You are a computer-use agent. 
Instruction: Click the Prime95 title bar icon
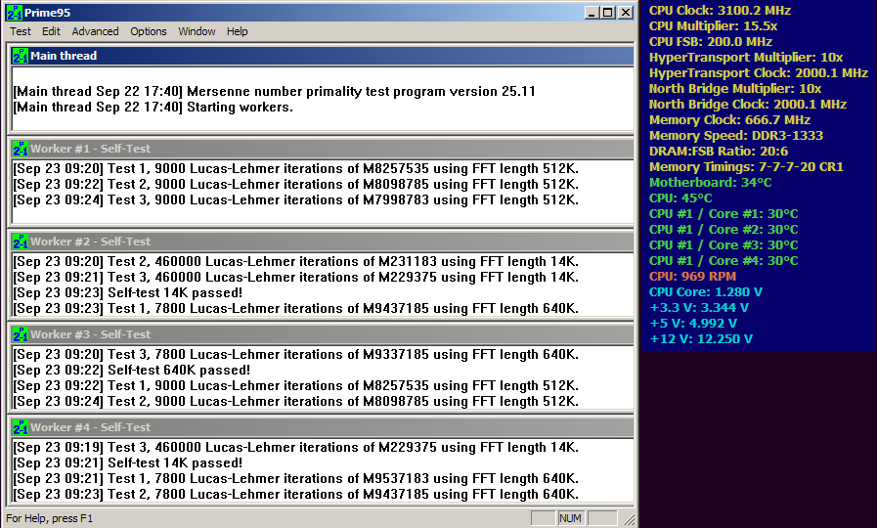pyautogui.click(x=14, y=13)
